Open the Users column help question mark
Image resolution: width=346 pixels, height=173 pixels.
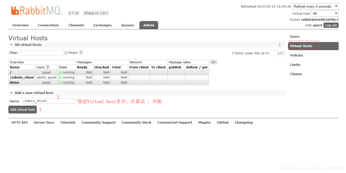(x=48, y=67)
